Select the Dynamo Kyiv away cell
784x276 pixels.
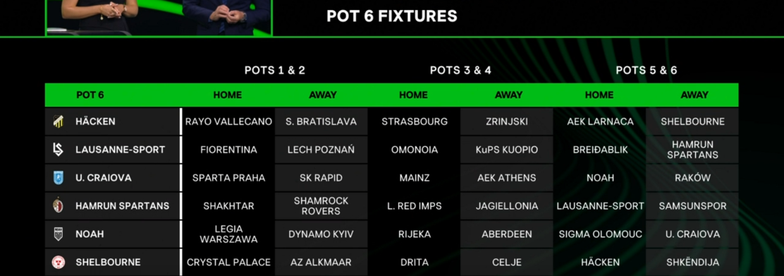click(321, 234)
